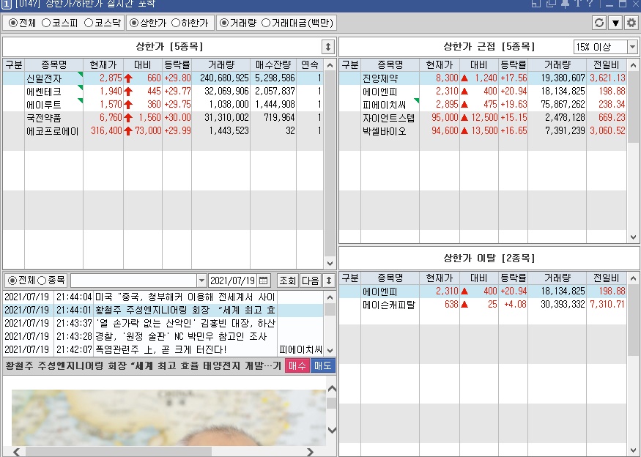Click 현재가 header in 상한가 근접 table
Screen dimensions: 641x457
pyautogui.click(x=440, y=65)
